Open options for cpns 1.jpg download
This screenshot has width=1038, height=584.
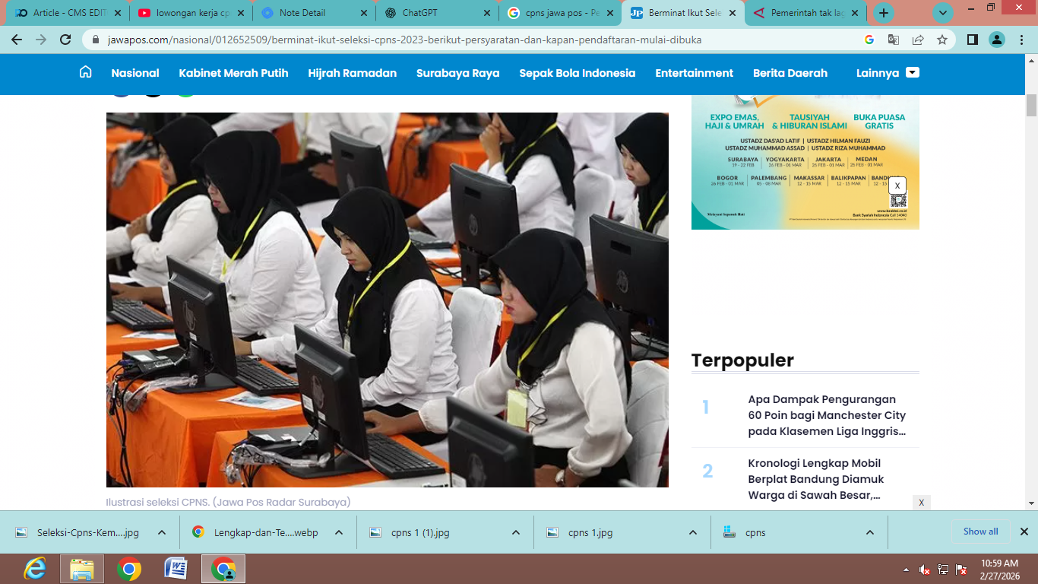coord(693,532)
